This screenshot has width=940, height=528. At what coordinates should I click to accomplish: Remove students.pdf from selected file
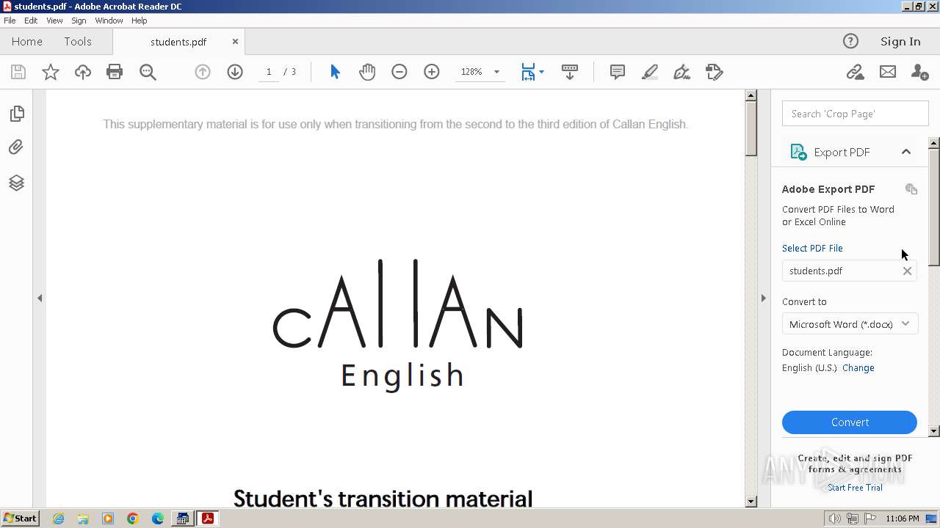[907, 271]
